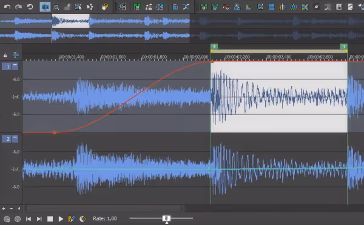
Task: Click the green markers with blue waveform icon
Action: point(215,7)
